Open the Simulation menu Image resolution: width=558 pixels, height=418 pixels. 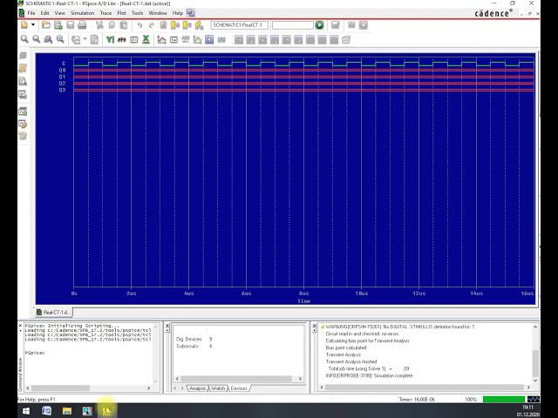pyautogui.click(x=82, y=13)
